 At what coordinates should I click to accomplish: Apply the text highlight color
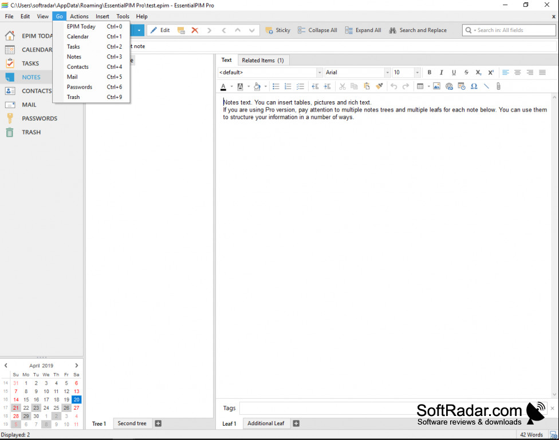(241, 86)
